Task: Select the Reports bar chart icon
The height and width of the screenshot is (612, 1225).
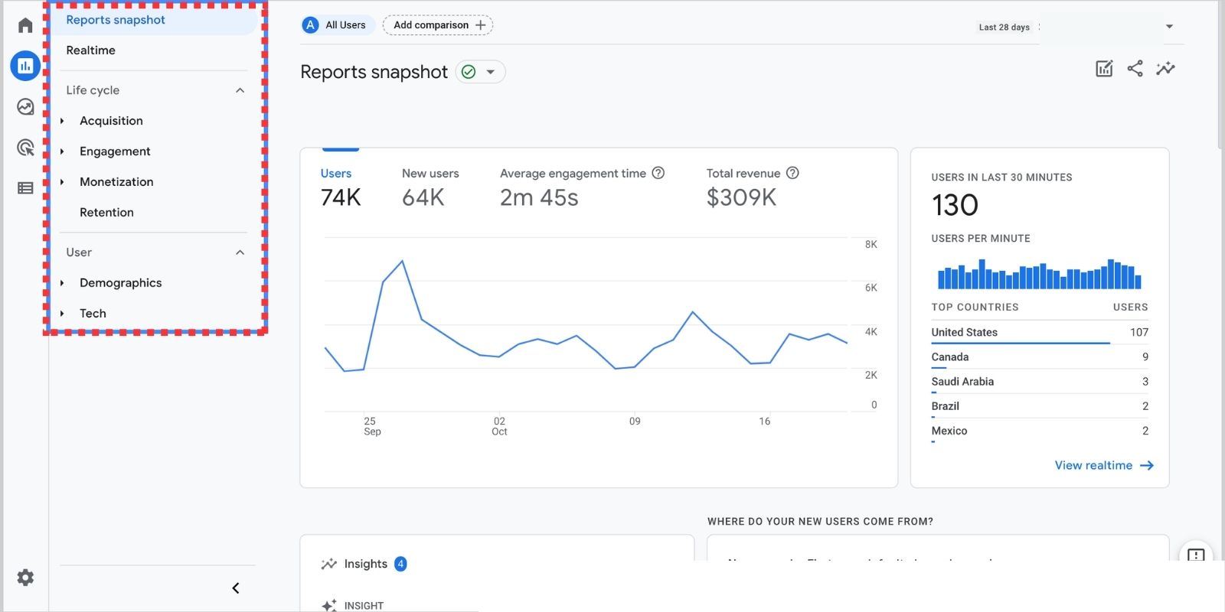Action: tap(25, 66)
